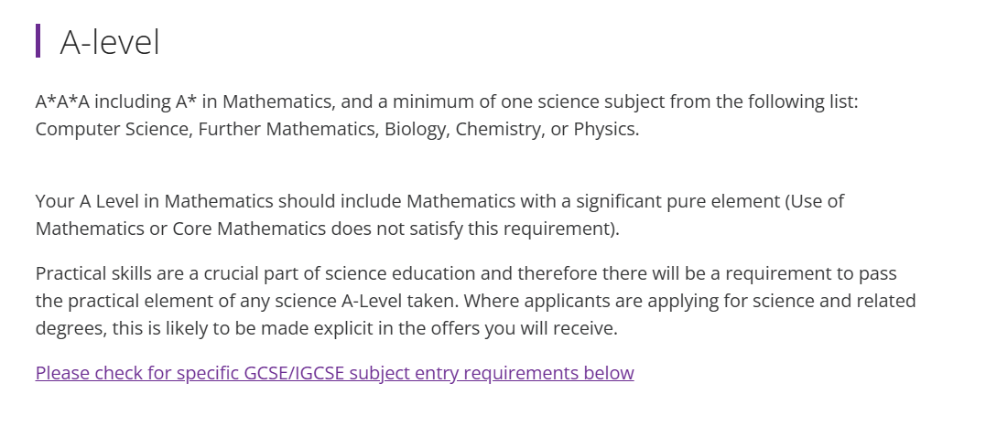Click the A-level section heading
Screen dimensions: 986x426
click(x=110, y=42)
